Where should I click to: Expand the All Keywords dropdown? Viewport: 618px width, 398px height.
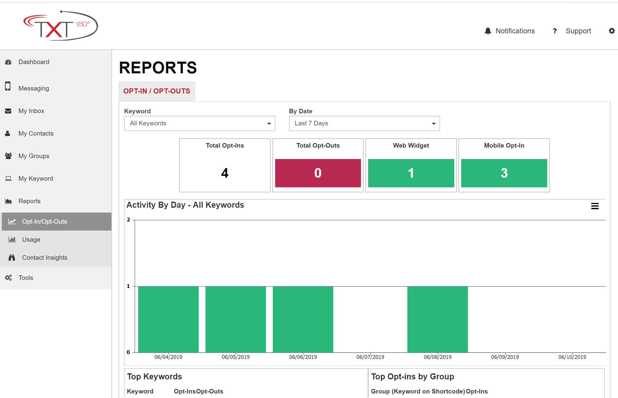pos(200,124)
